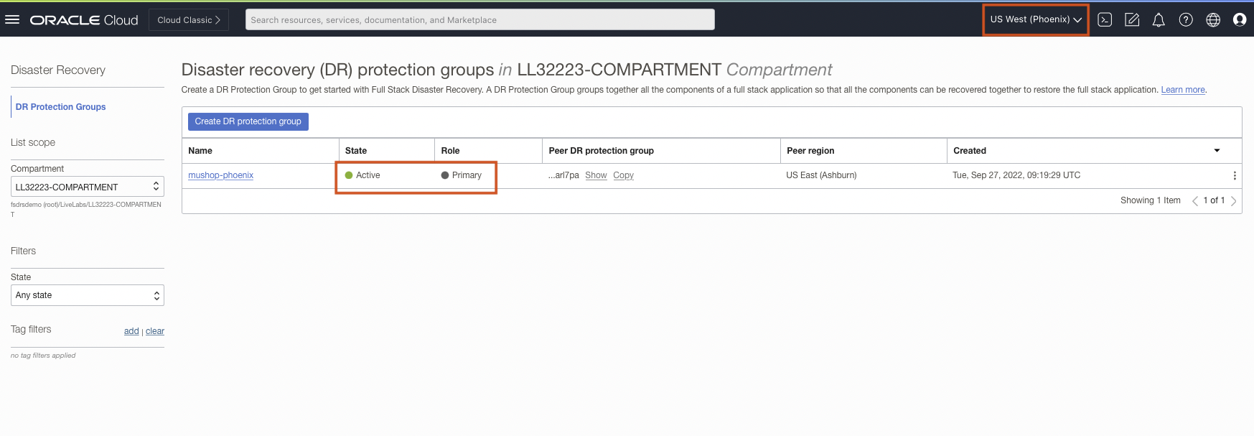
Task: Click Create DR protection group button
Action: (x=248, y=121)
